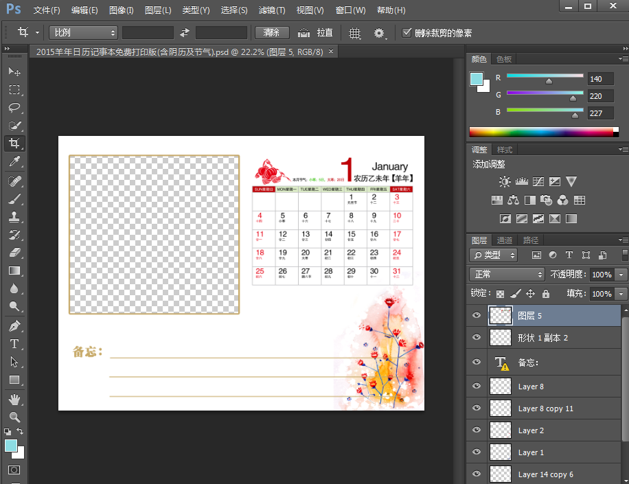Switch to the 通道 tab
The image size is (629, 484).
coord(505,240)
